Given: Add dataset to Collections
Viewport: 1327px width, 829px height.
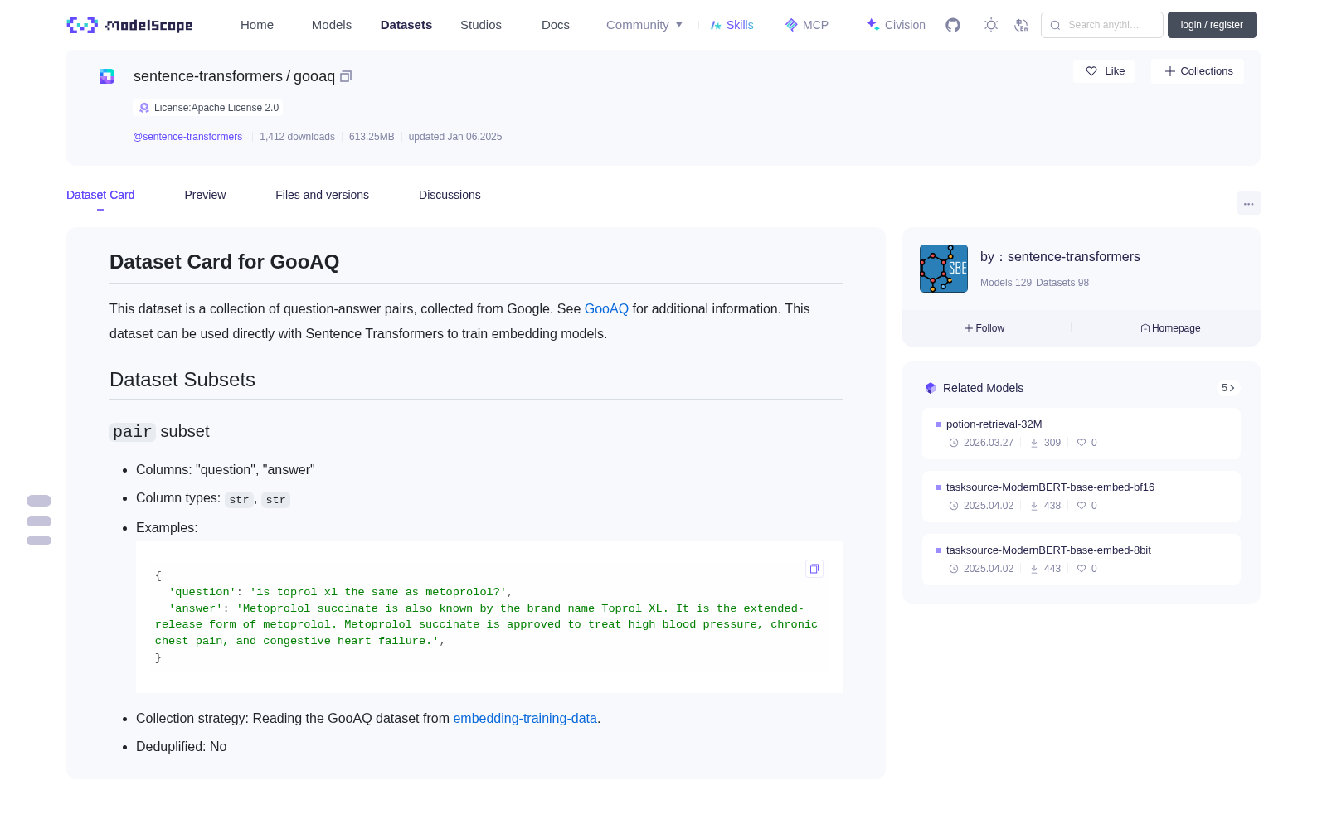Looking at the screenshot, I should click(x=1198, y=71).
